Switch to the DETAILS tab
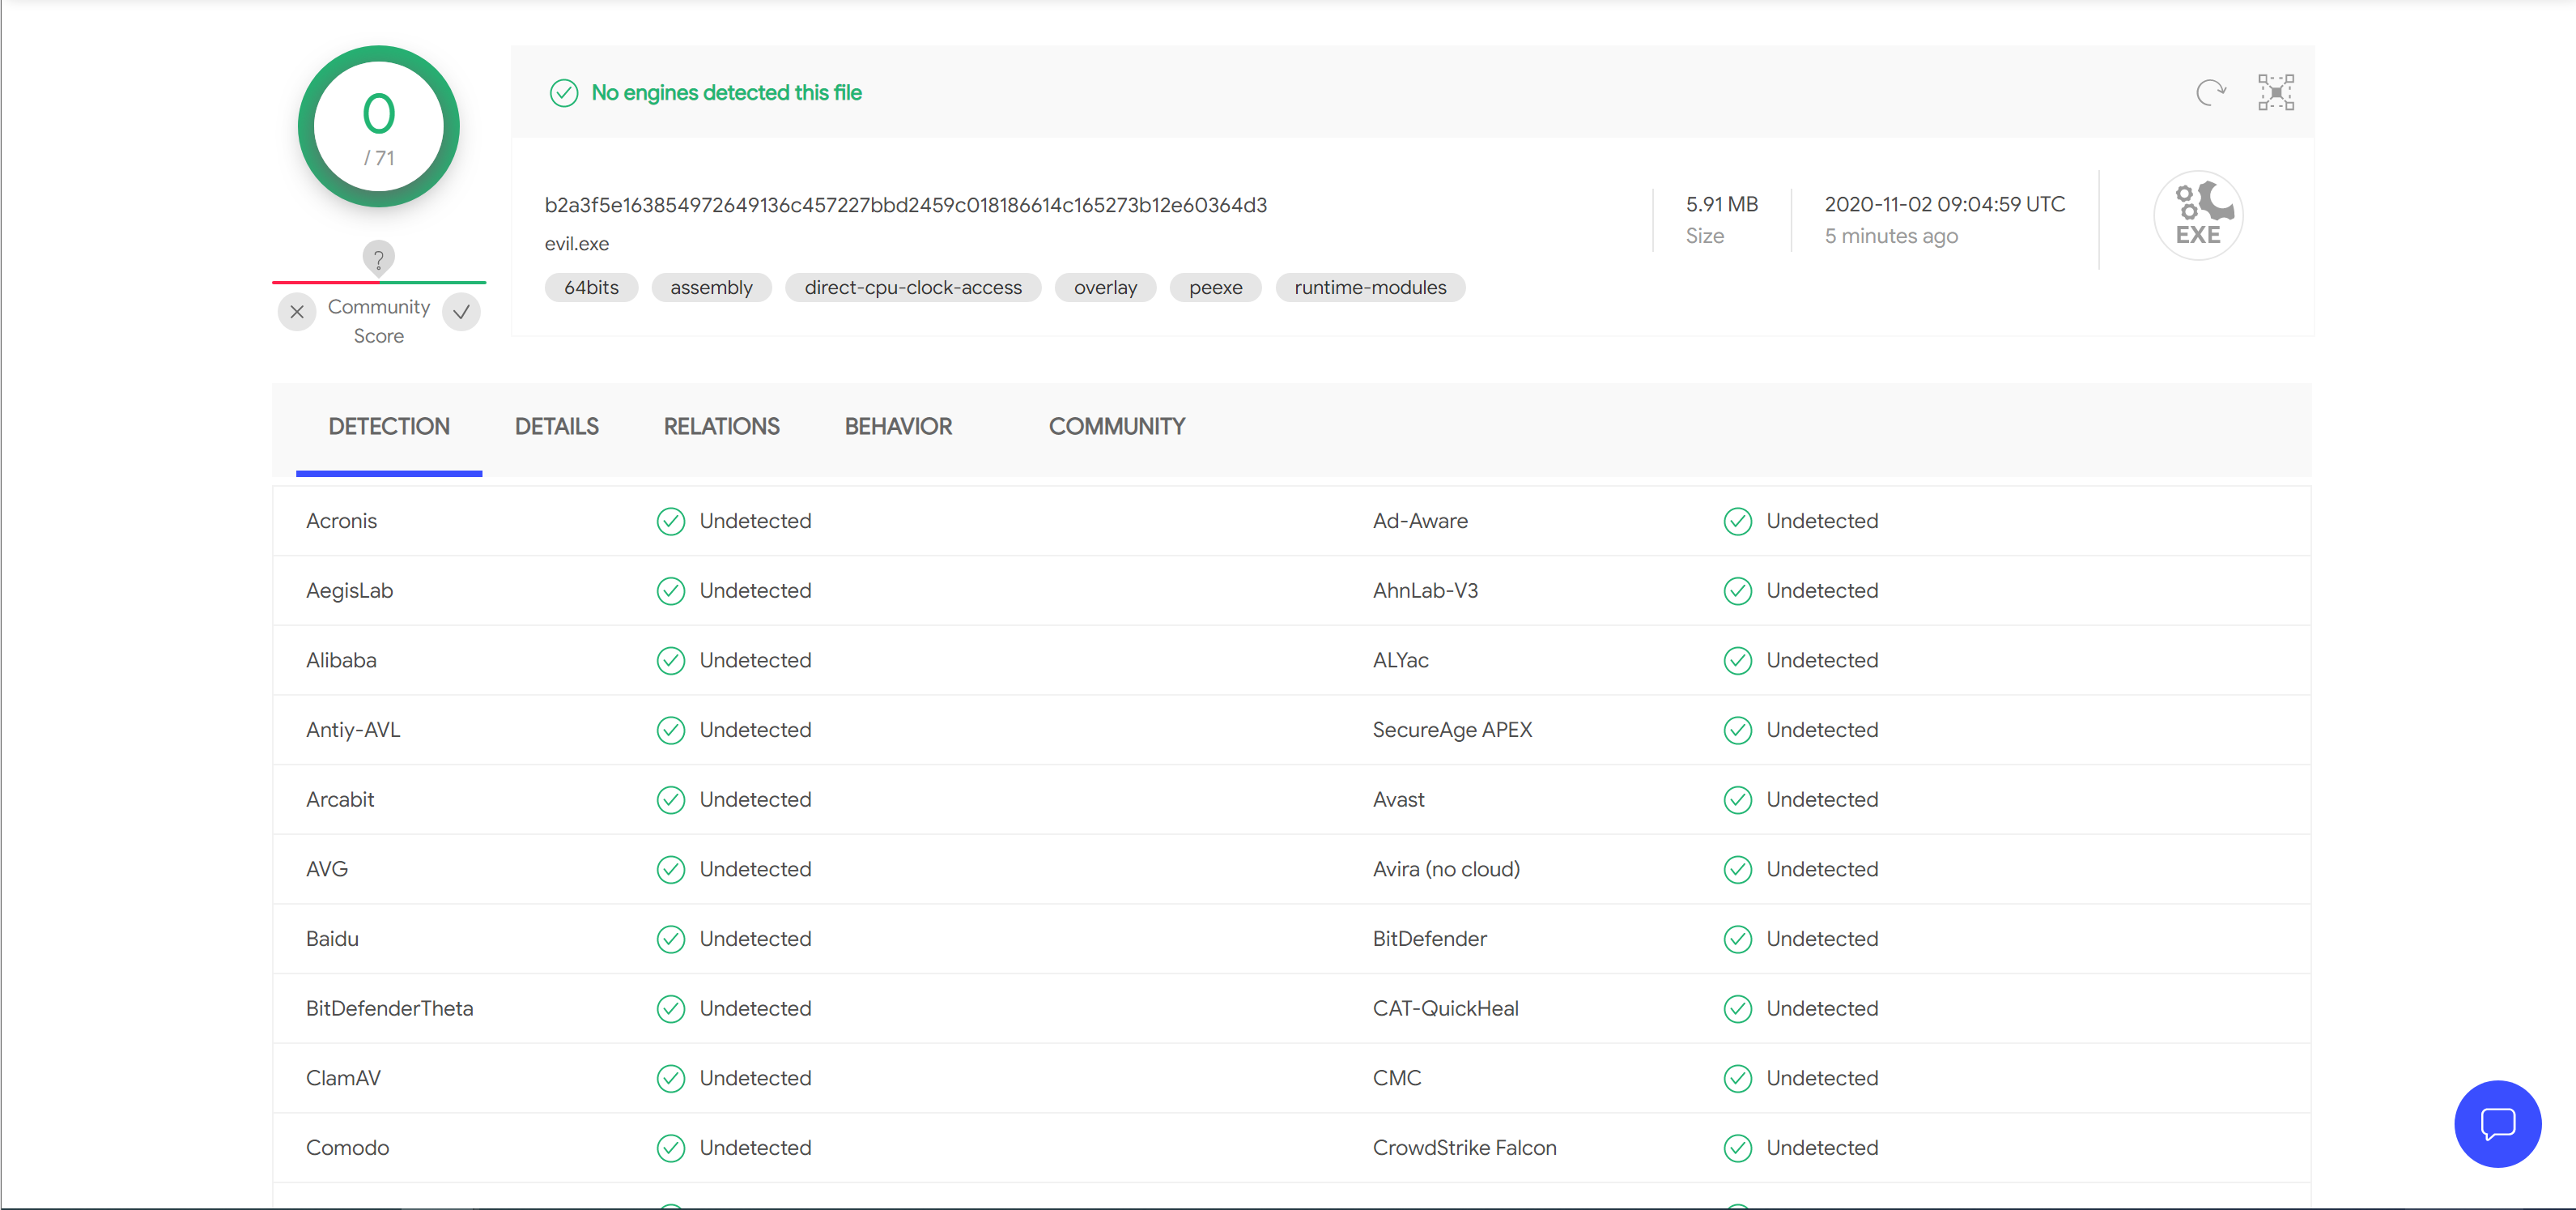The height and width of the screenshot is (1210, 2576). (557, 426)
